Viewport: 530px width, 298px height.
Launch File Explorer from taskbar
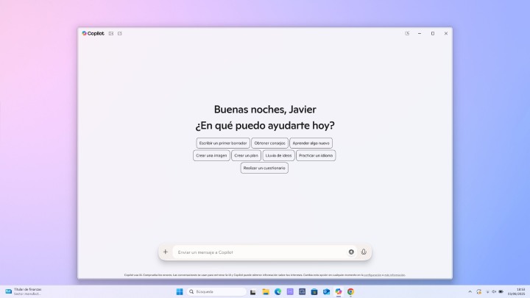(266, 291)
